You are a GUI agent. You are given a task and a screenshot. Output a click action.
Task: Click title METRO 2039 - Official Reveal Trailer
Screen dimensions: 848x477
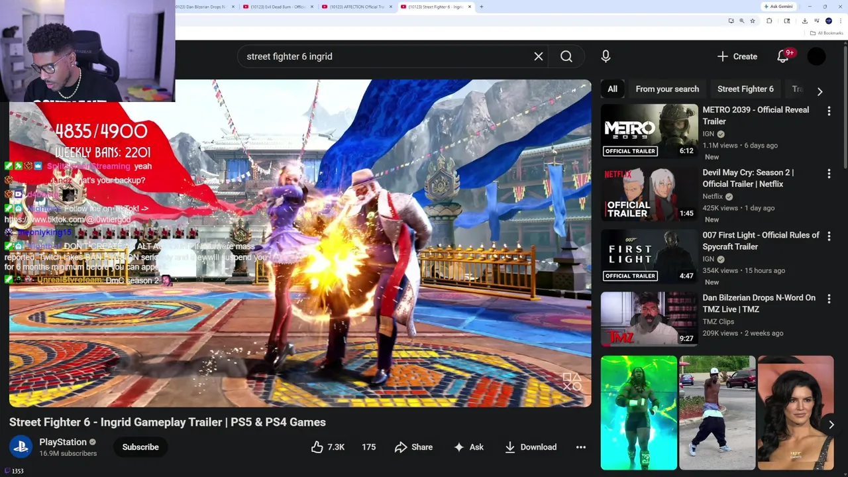(x=755, y=115)
